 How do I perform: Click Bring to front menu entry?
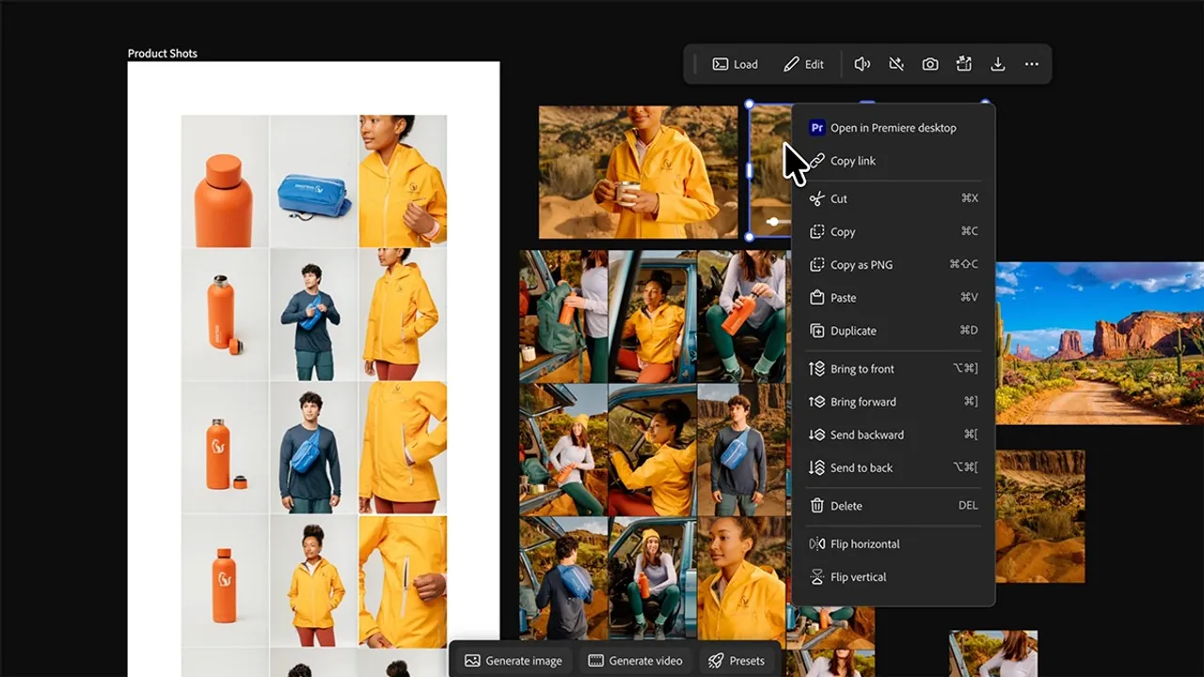point(862,369)
